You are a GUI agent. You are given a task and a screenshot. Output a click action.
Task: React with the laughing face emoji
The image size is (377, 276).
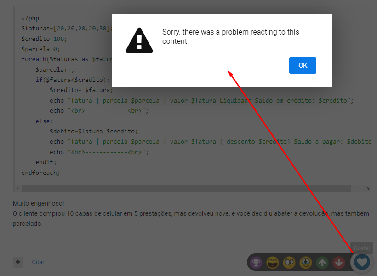point(273,262)
